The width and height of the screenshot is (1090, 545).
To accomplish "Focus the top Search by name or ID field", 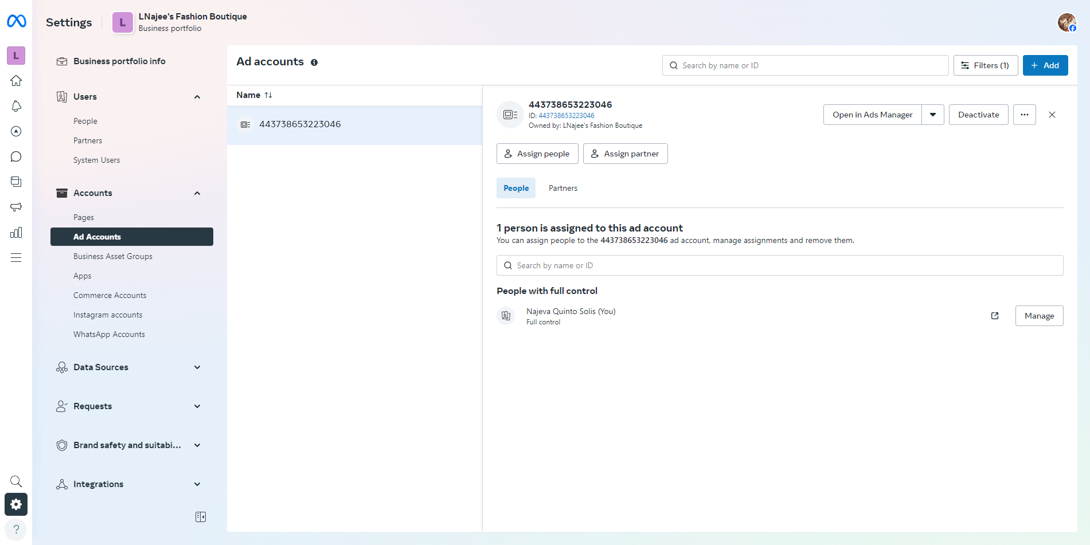I will (x=806, y=65).
